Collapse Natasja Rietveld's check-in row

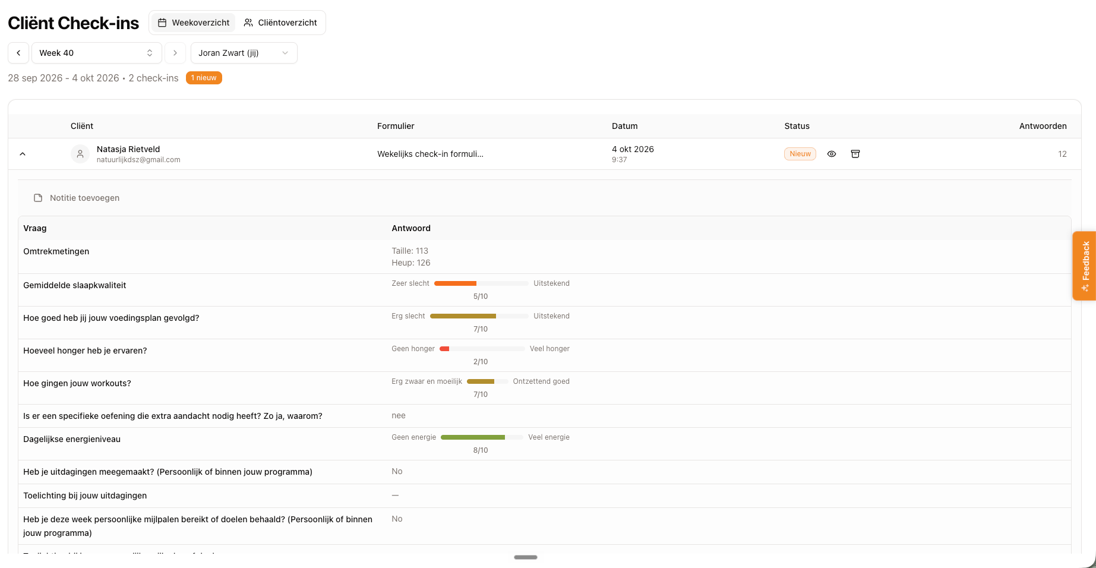23,154
